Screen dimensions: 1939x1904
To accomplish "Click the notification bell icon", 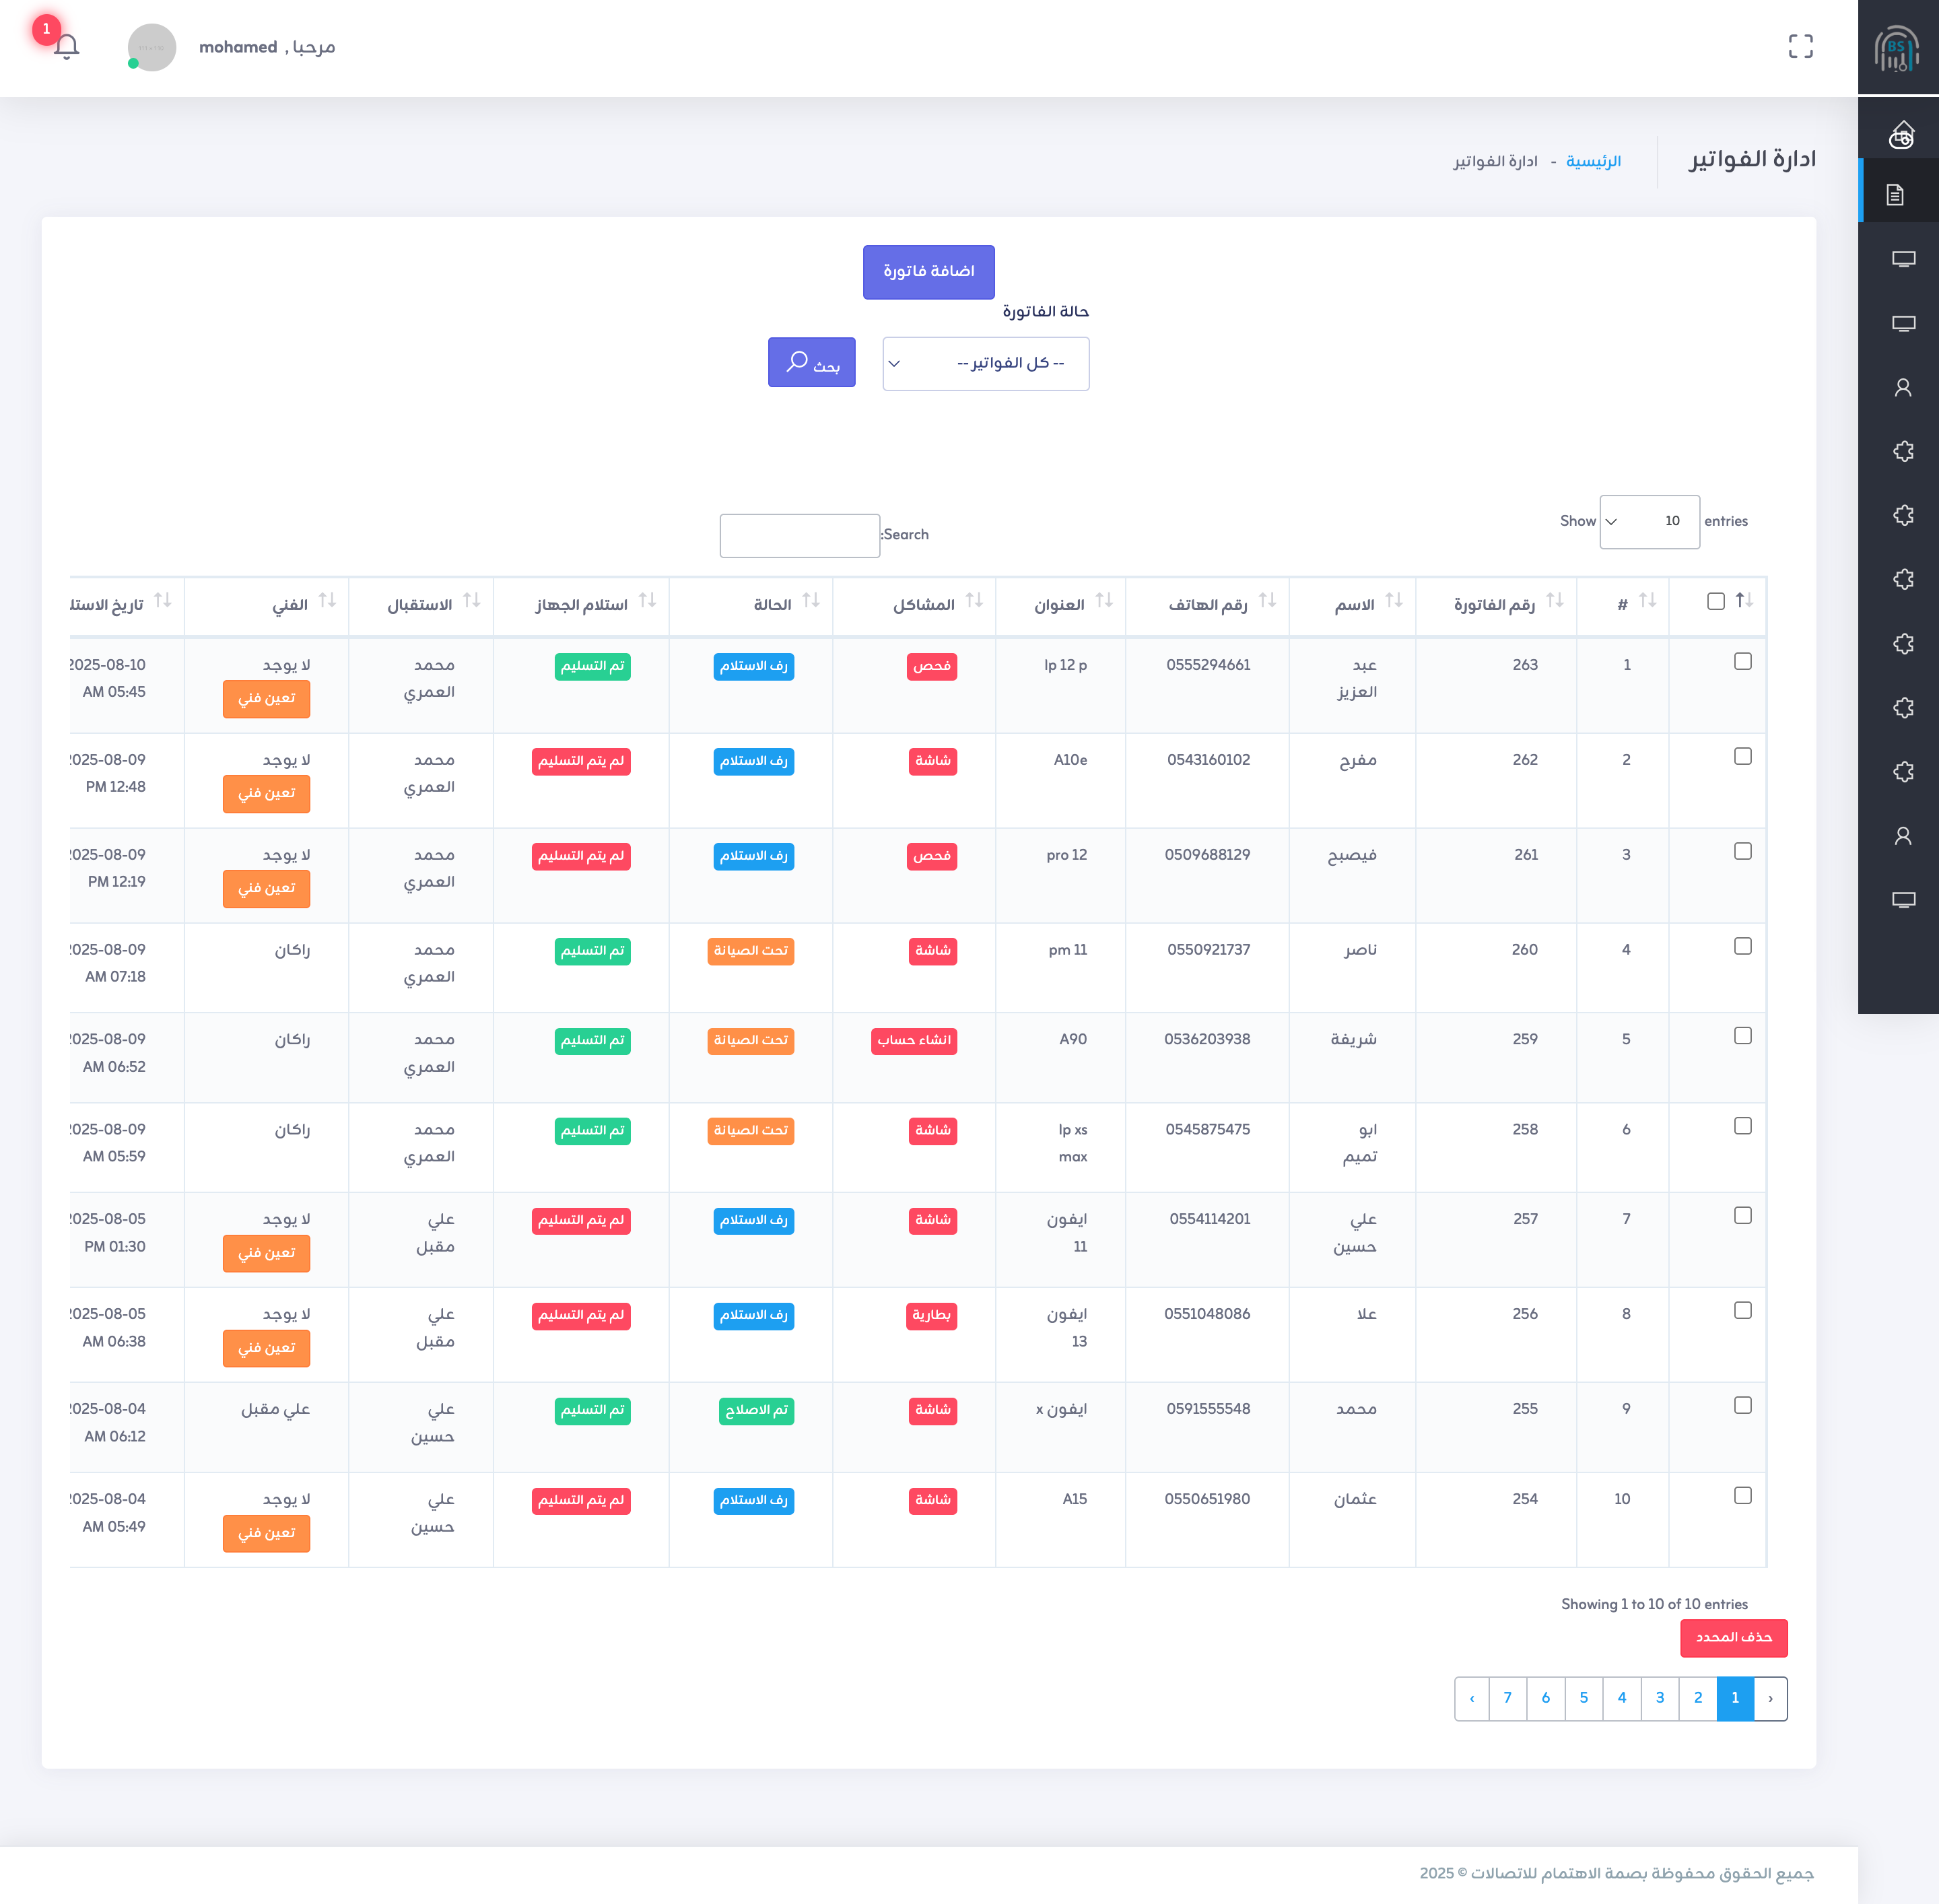I will tap(67, 47).
